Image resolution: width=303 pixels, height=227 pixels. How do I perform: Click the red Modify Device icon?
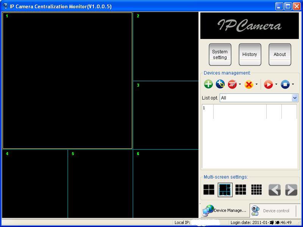pos(232,84)
